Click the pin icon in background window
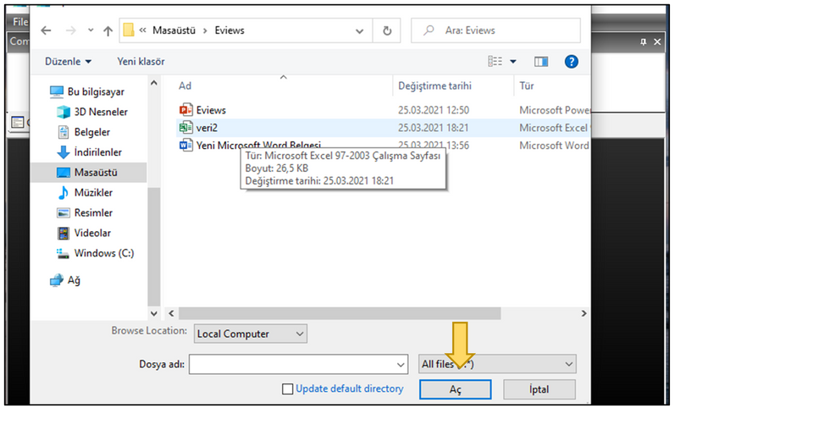The height and width of the screenshot is (430, 830). pyautogui.click(x=643, y=41)
